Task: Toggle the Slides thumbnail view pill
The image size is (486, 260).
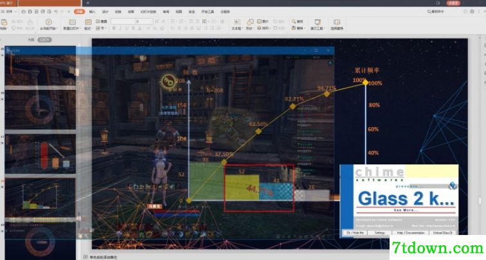Action: [44, 40]
